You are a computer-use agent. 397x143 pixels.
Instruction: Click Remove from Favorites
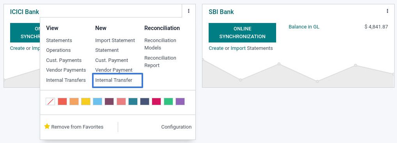[x=77, y=127]
